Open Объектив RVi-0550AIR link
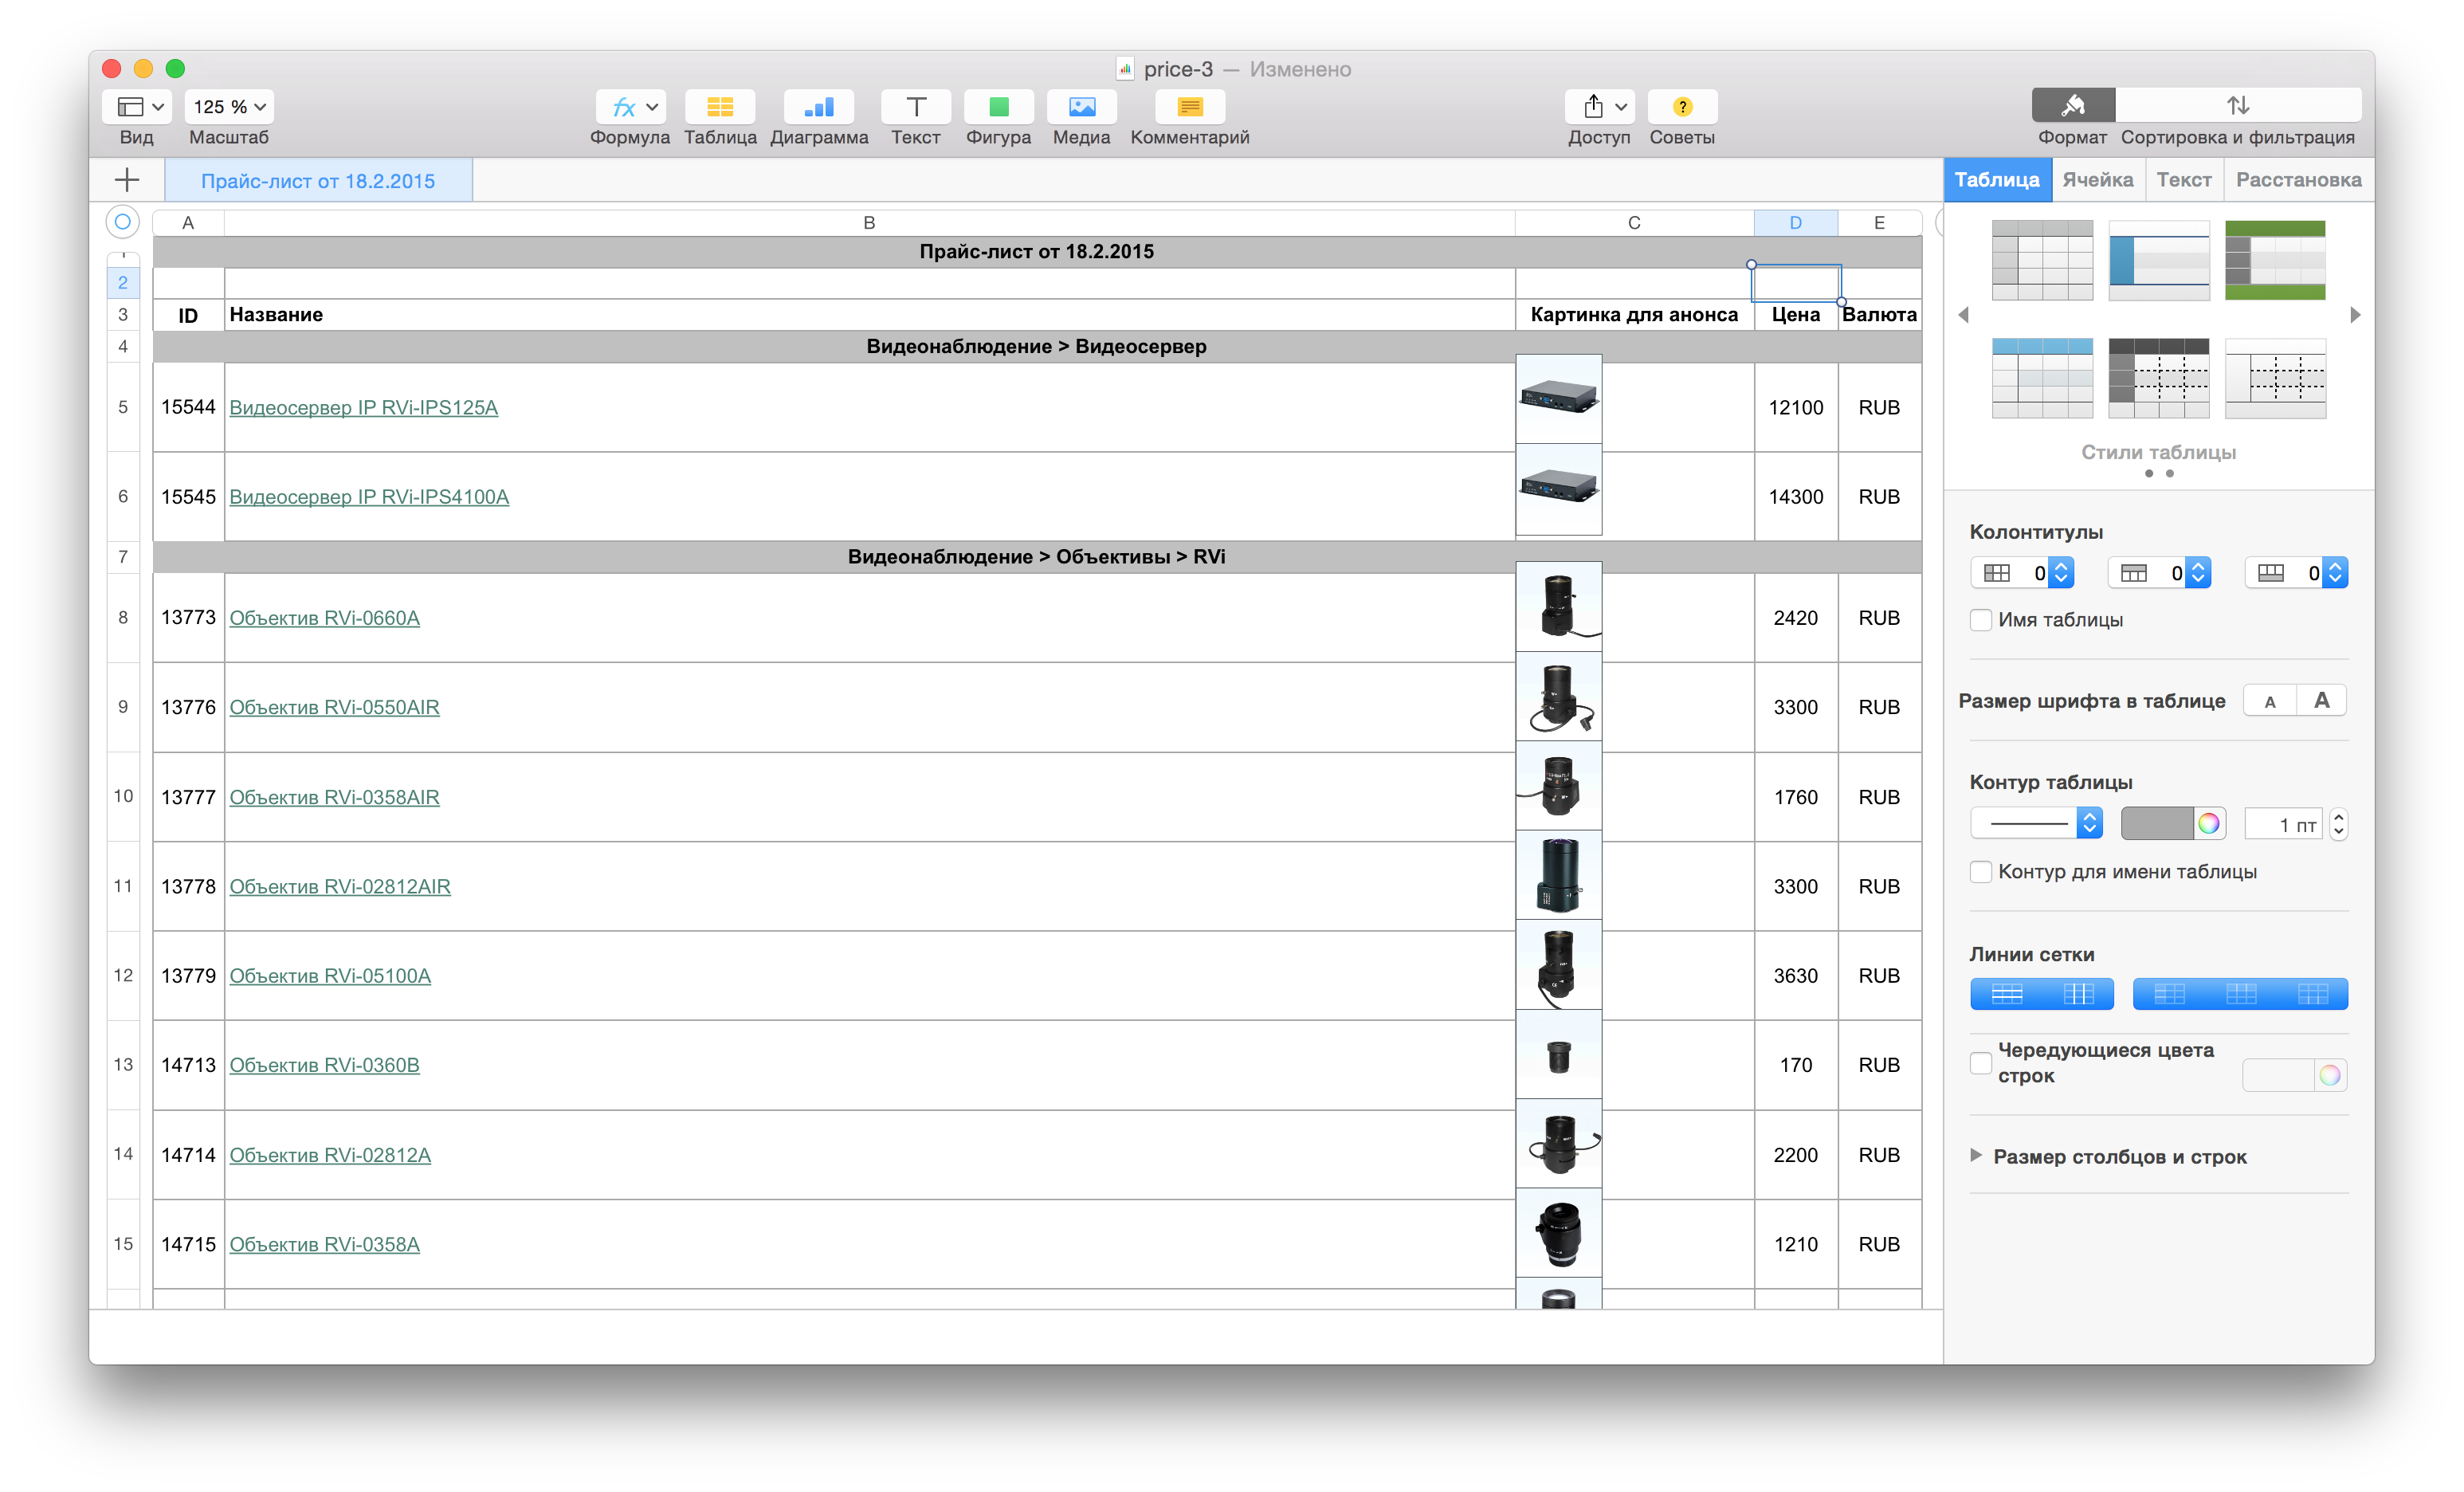The image size is (2464, 1492). [x=334, y=708]
